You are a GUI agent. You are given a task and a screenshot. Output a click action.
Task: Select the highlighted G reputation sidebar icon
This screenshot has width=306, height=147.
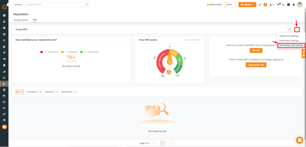(4, 84)
